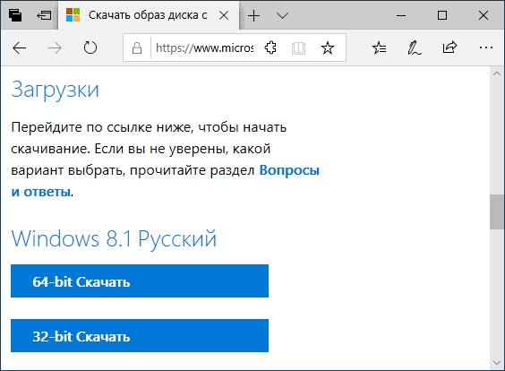Close the Скачать образ диска tab
This screenshot has height=371, width=505.
(224, 15)
